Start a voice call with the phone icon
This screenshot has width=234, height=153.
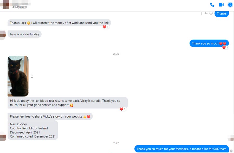[212, 5]
